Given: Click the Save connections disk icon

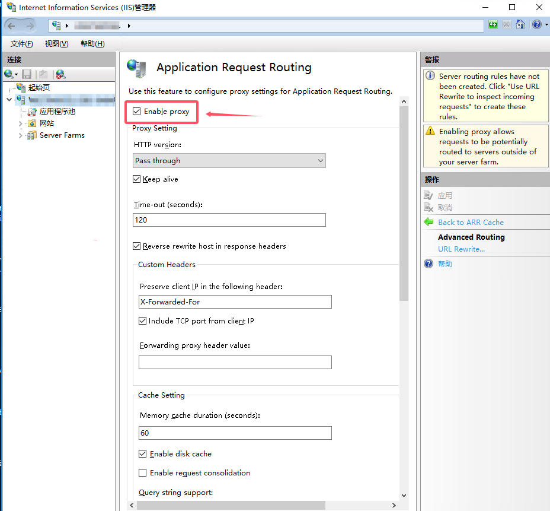Looking at the screenshot, I should coord(25,74).
